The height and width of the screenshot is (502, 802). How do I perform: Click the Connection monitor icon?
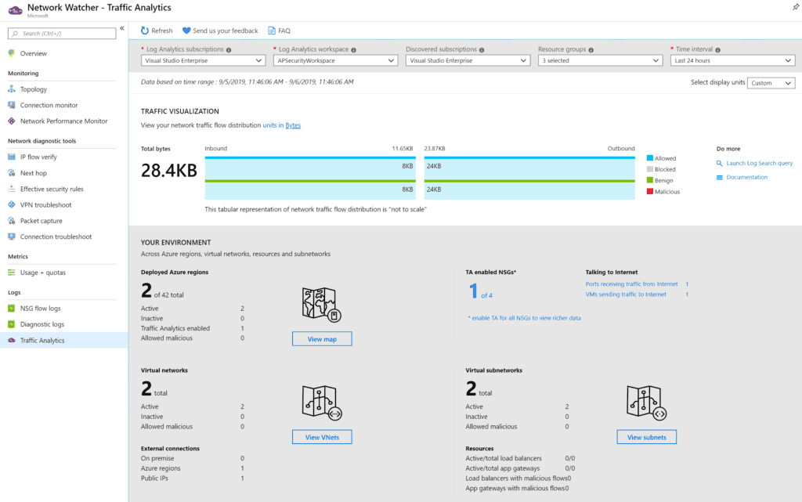[12, 105]
